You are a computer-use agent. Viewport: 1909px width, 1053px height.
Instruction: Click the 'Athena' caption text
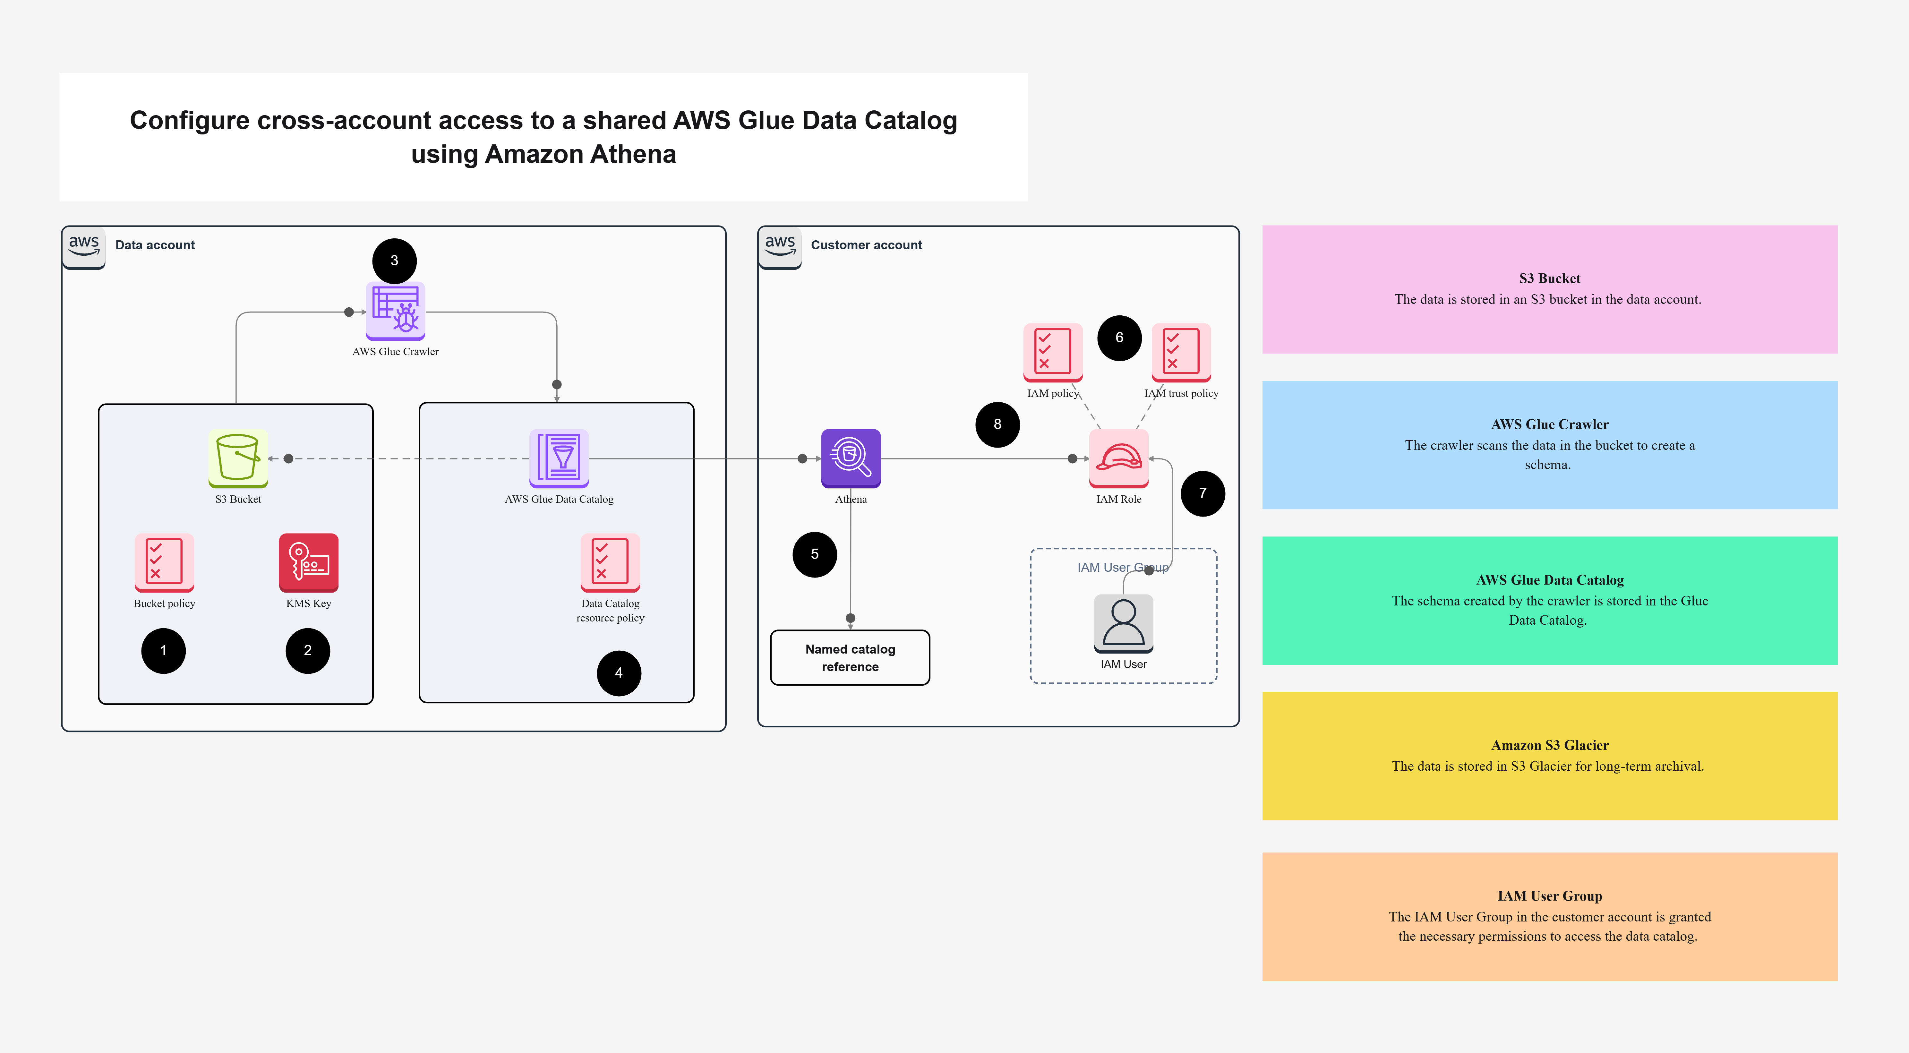(851, 500)
